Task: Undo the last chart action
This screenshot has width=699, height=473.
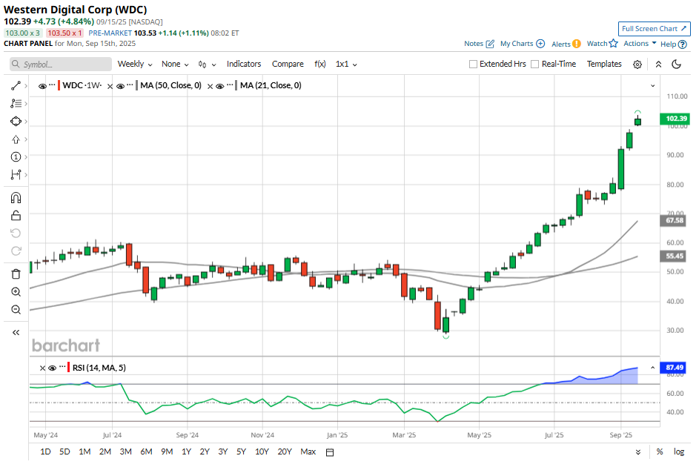Action: (16, 233)
